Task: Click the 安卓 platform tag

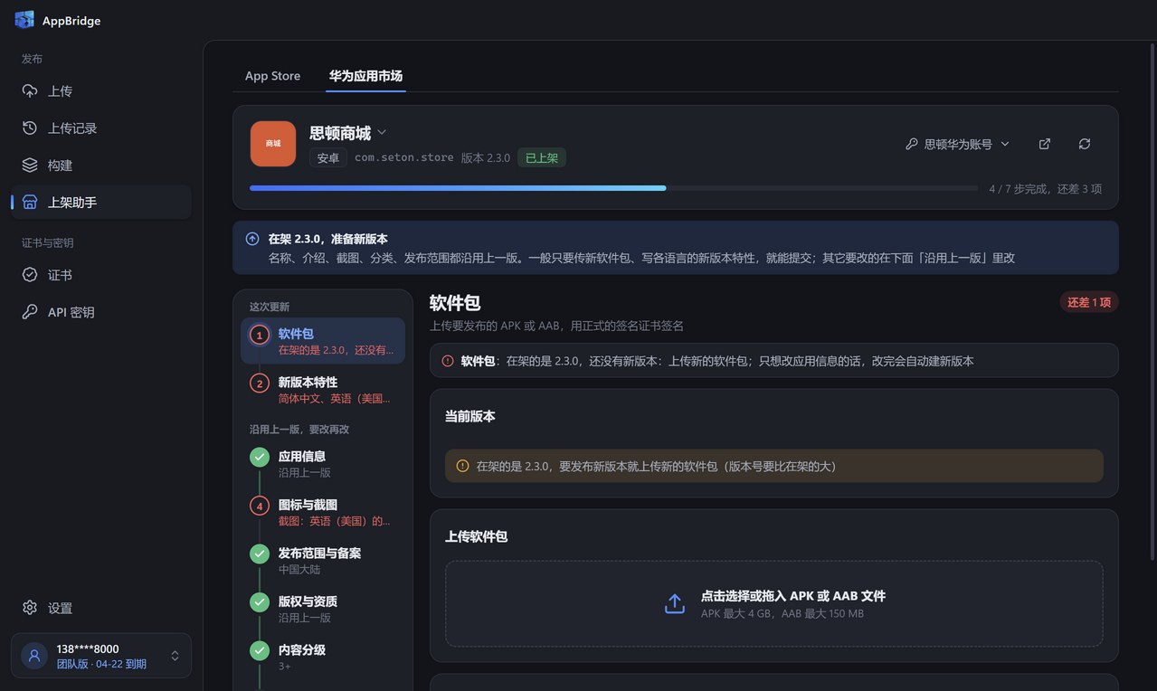Action: pos(328,157)
